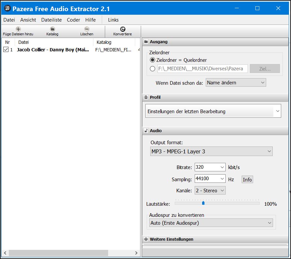Expand the Output format MP3 dropdown
Screen dimensions: 291x259
click(211, 151)
